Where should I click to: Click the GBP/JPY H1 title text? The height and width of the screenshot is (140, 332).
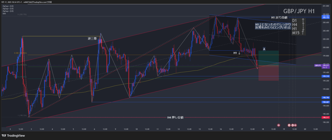pos(299,11)
